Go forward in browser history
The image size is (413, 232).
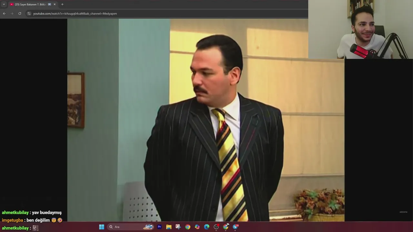[x=12, y=14]
